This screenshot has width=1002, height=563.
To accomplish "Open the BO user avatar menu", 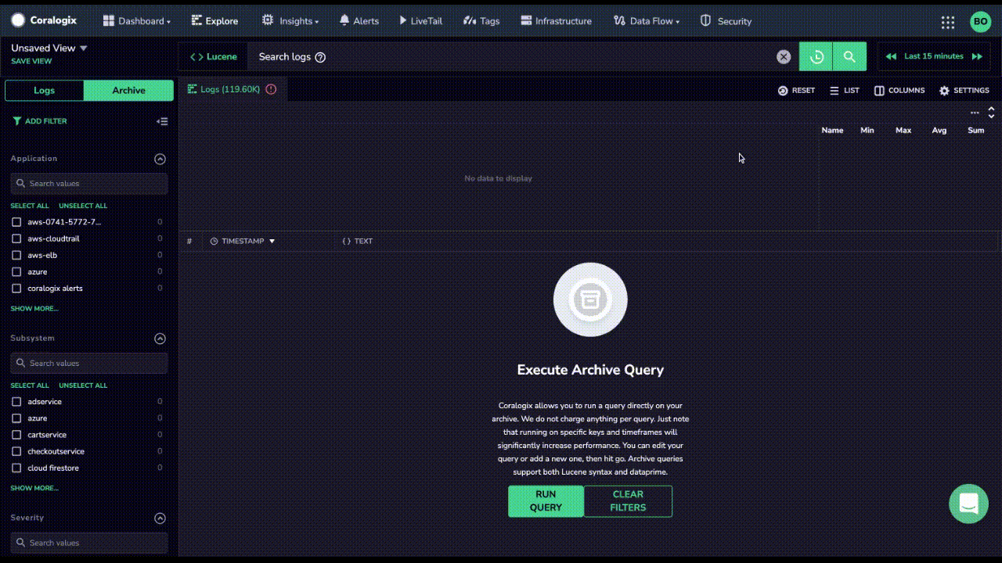I will [980, 22].
